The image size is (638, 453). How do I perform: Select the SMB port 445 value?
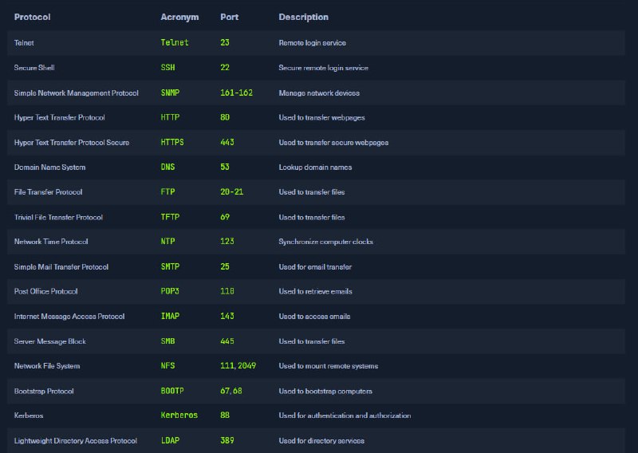pos(227,341)
